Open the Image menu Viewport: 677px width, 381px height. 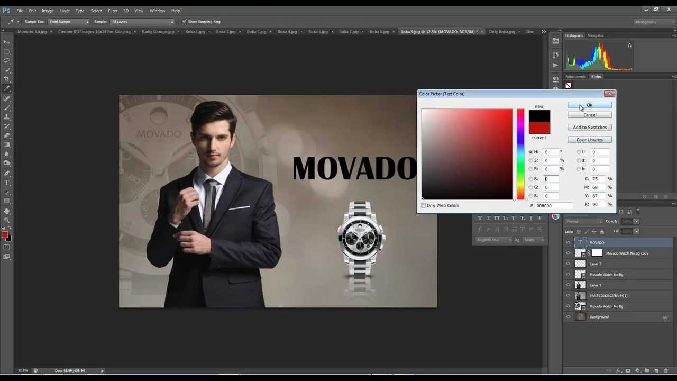click(48, 11)
